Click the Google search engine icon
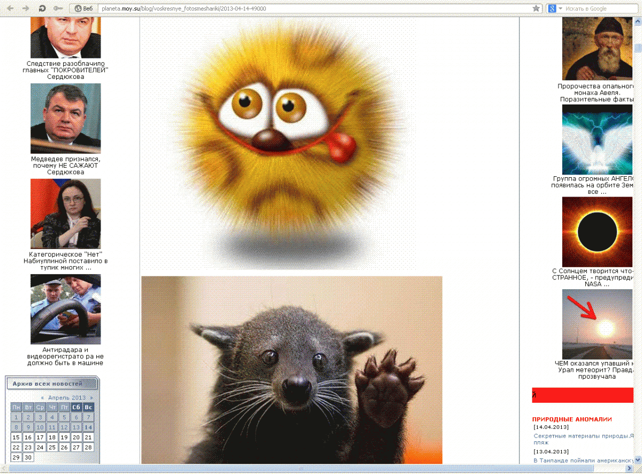 [x=551, y=9]
